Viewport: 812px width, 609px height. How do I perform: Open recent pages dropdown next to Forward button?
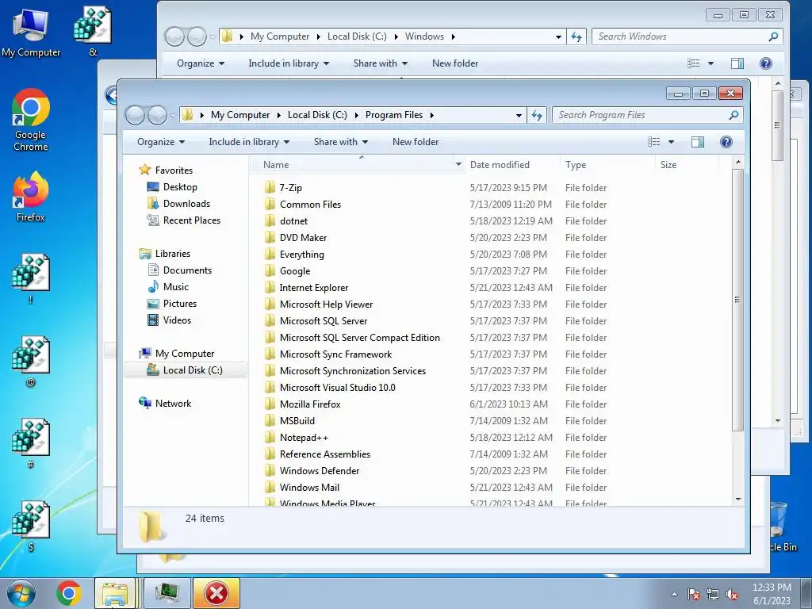[173, 116]
